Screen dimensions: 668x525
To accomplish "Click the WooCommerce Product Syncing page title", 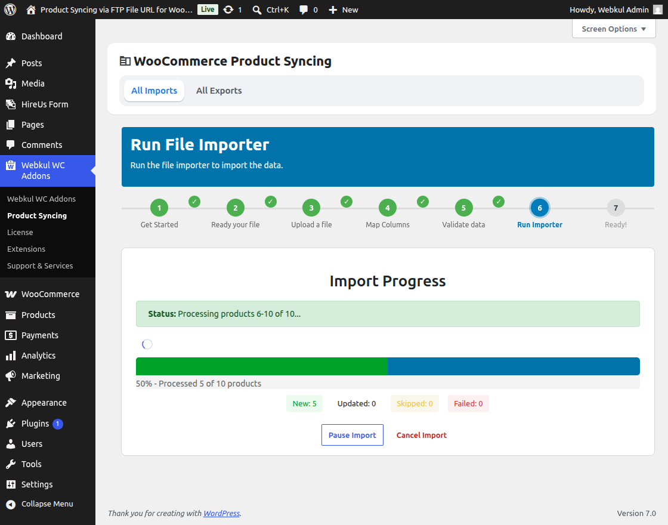I will coord(233,61).
